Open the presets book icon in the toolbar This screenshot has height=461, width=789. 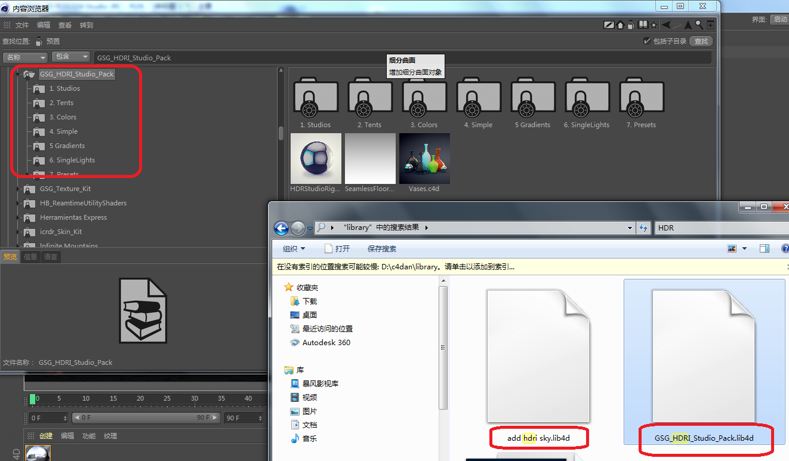643,24
